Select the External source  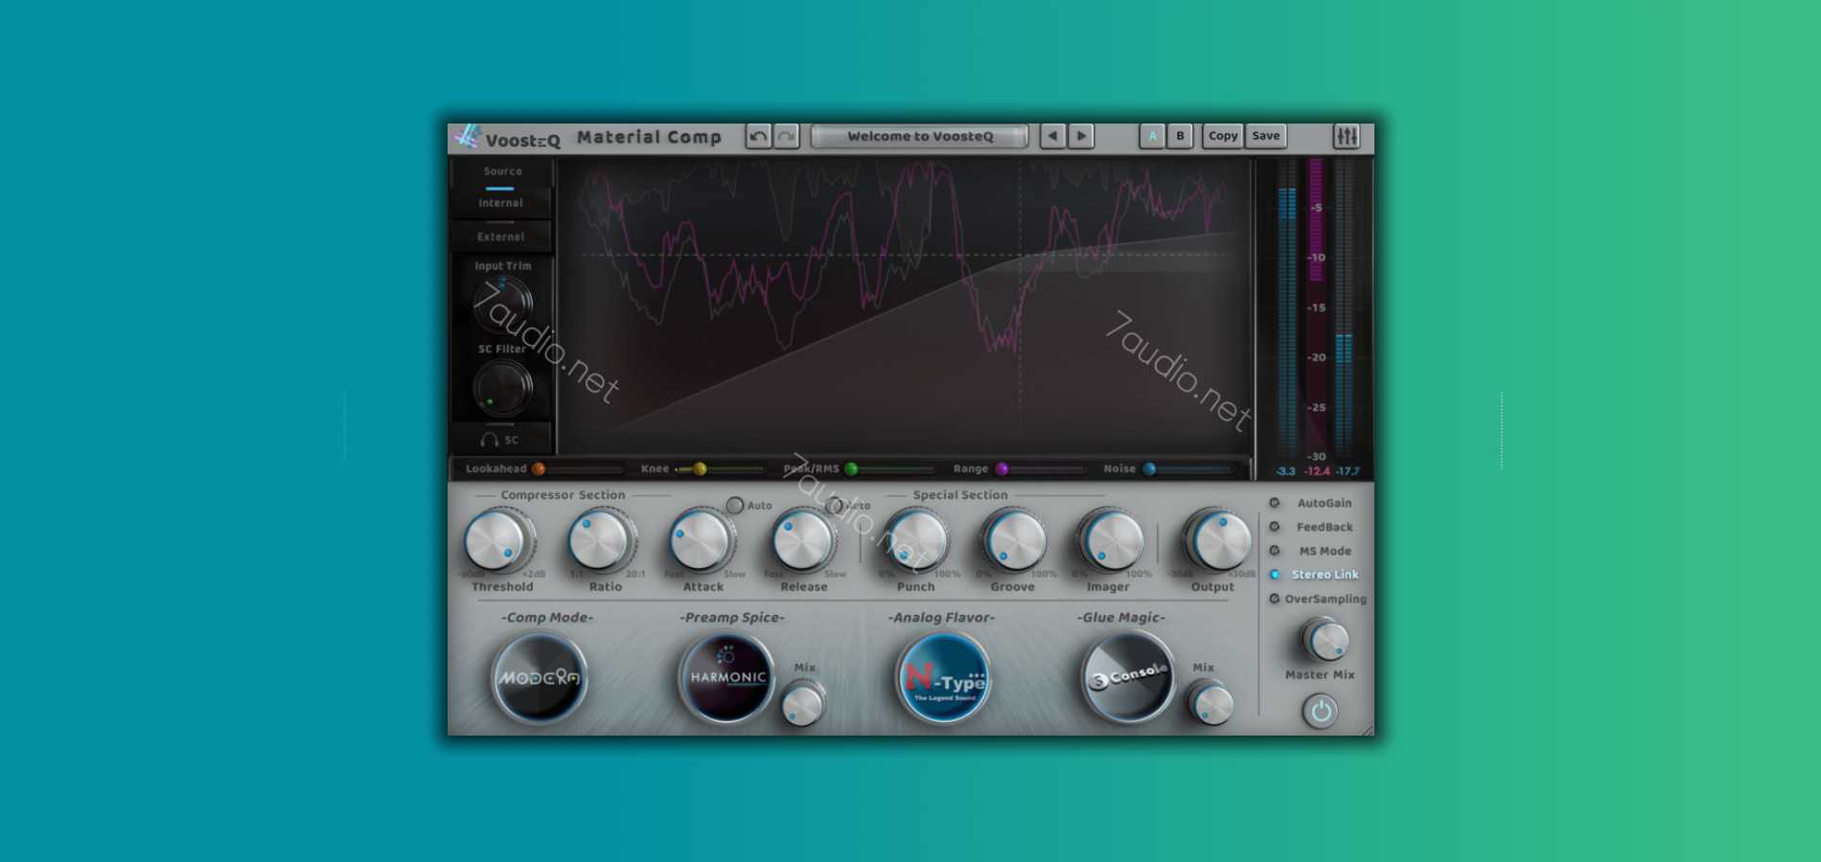500,237
